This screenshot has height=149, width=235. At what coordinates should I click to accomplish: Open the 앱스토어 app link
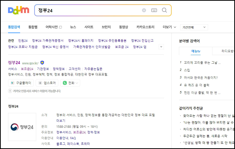47,83
